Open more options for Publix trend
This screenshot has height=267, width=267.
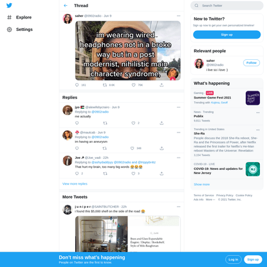258,113
